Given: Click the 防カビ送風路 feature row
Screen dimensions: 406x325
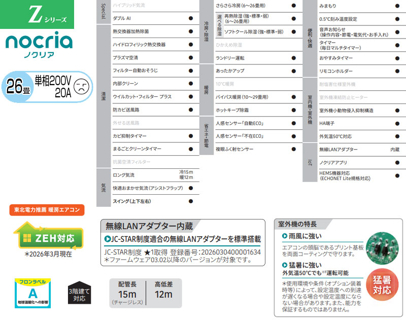Looking at the screenshot, I should (x=156, y=110).
